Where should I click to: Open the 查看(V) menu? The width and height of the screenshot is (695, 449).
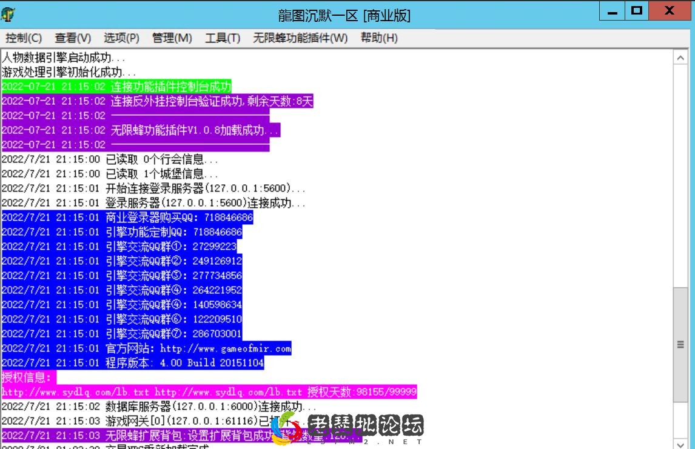(73, 38)
